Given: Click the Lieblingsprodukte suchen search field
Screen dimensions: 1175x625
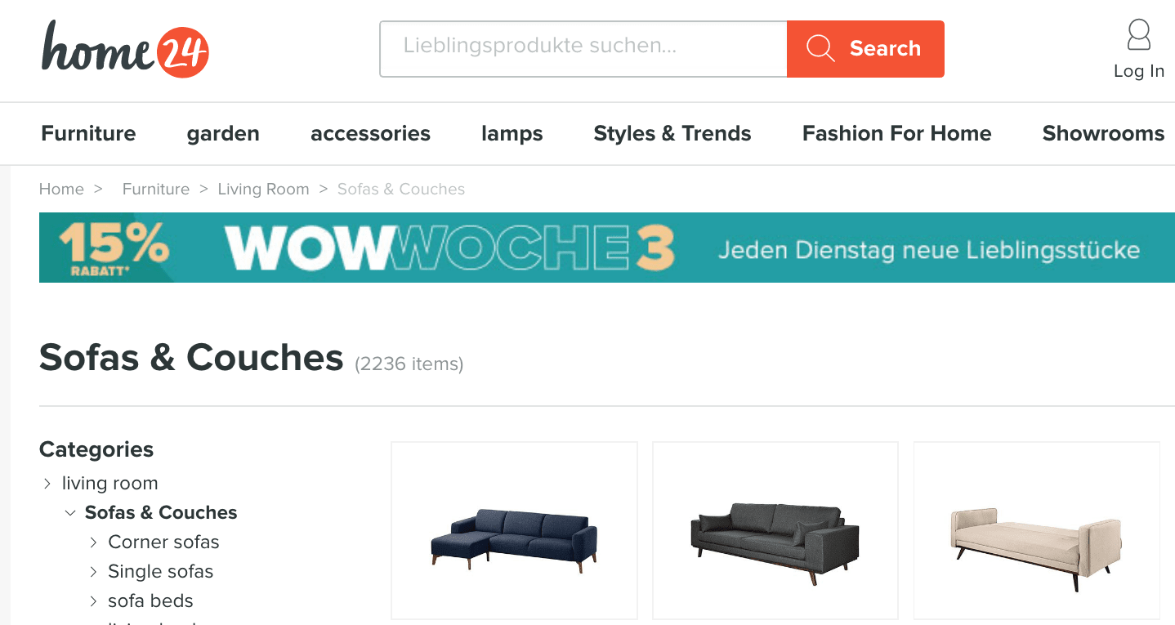Looking at the screenshot, I should (583, 49).
